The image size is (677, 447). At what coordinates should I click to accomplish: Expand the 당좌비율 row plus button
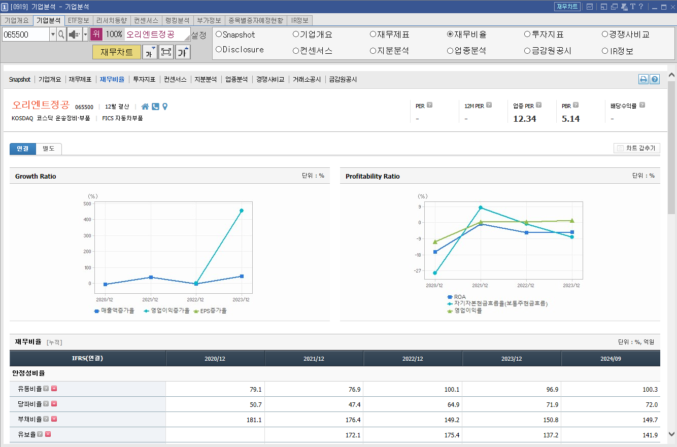pyautogui.click(x=54, y=404)
